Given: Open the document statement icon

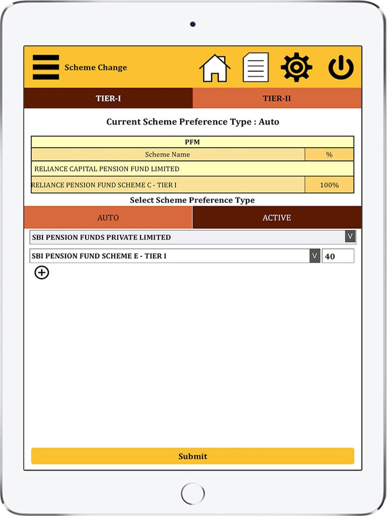Looking at the screenshot, I should 255,67.
